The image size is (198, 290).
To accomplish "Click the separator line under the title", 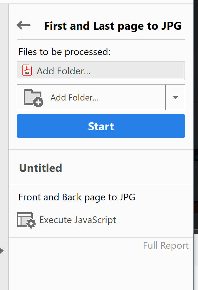I will 101,40.
